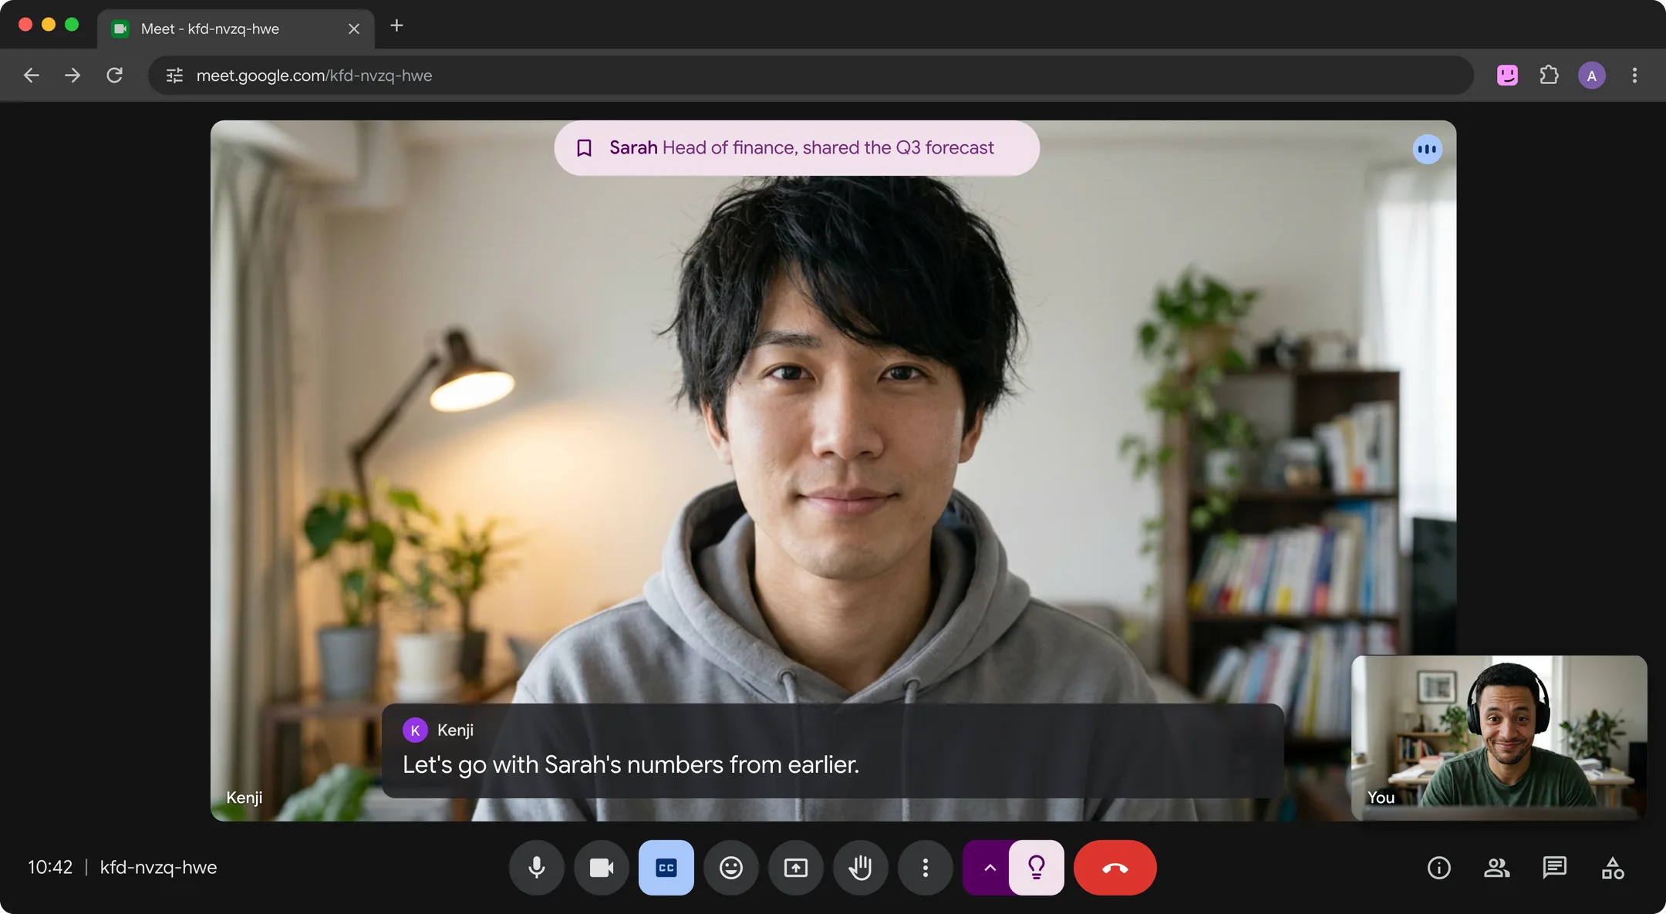Open the three-dot more options menu in call controls

tap(925, 868)
